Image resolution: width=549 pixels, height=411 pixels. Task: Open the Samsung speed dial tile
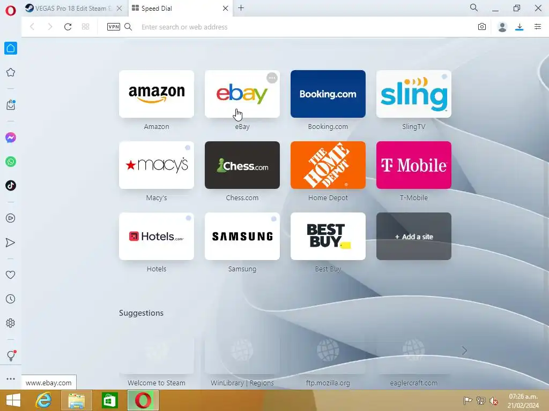point(242,236)
